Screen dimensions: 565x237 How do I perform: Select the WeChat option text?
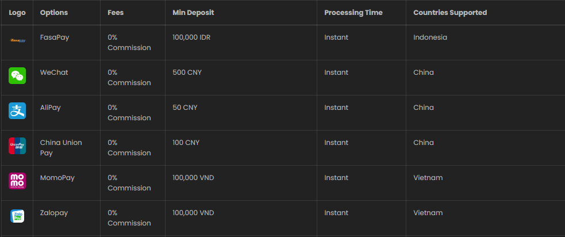54,72
